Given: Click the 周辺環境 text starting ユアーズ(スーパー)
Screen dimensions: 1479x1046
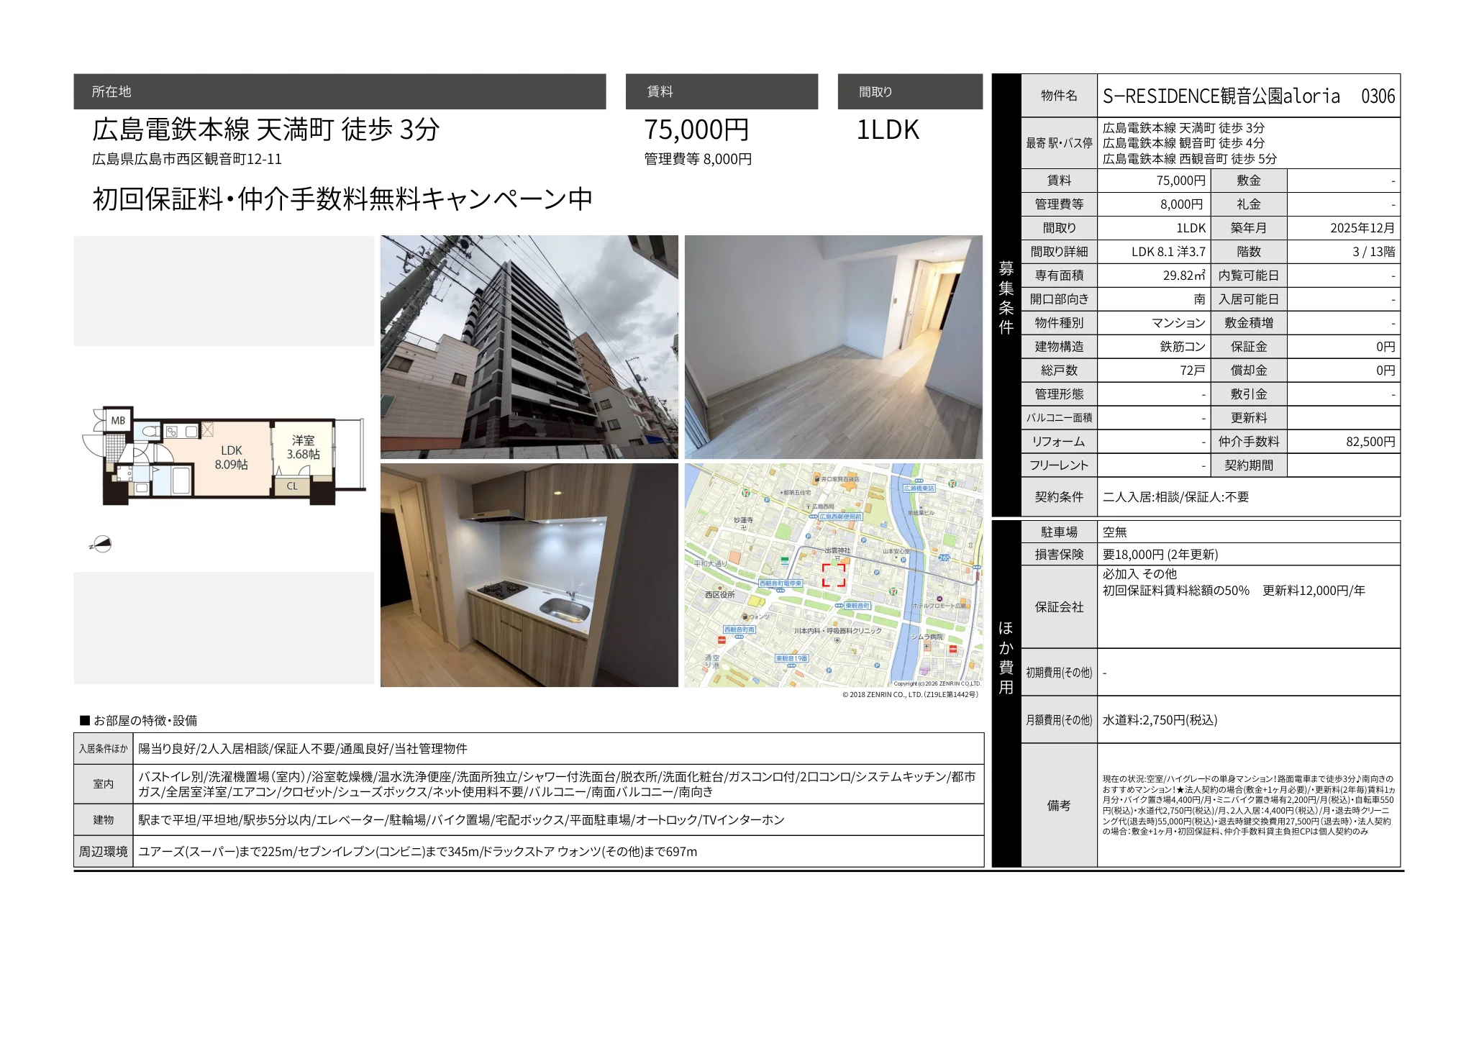Looking at the screenshot, I should 417,852.
